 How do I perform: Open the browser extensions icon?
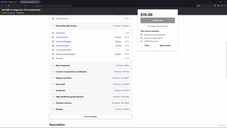point(222,6)
